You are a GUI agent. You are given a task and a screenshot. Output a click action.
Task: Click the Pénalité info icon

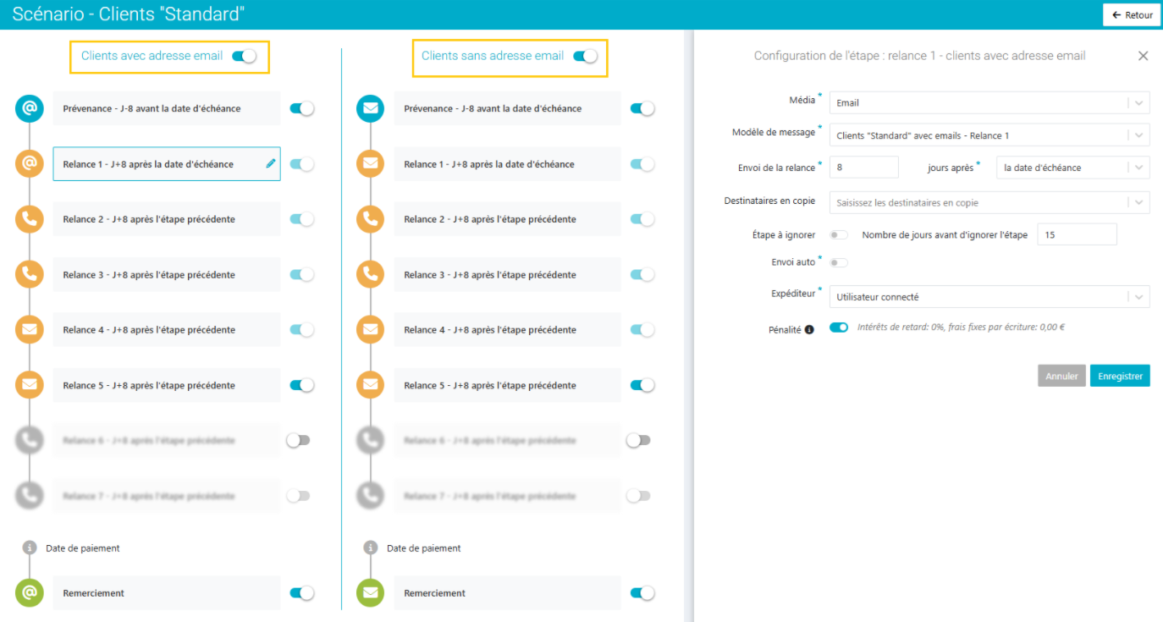[x=809, y=330]
